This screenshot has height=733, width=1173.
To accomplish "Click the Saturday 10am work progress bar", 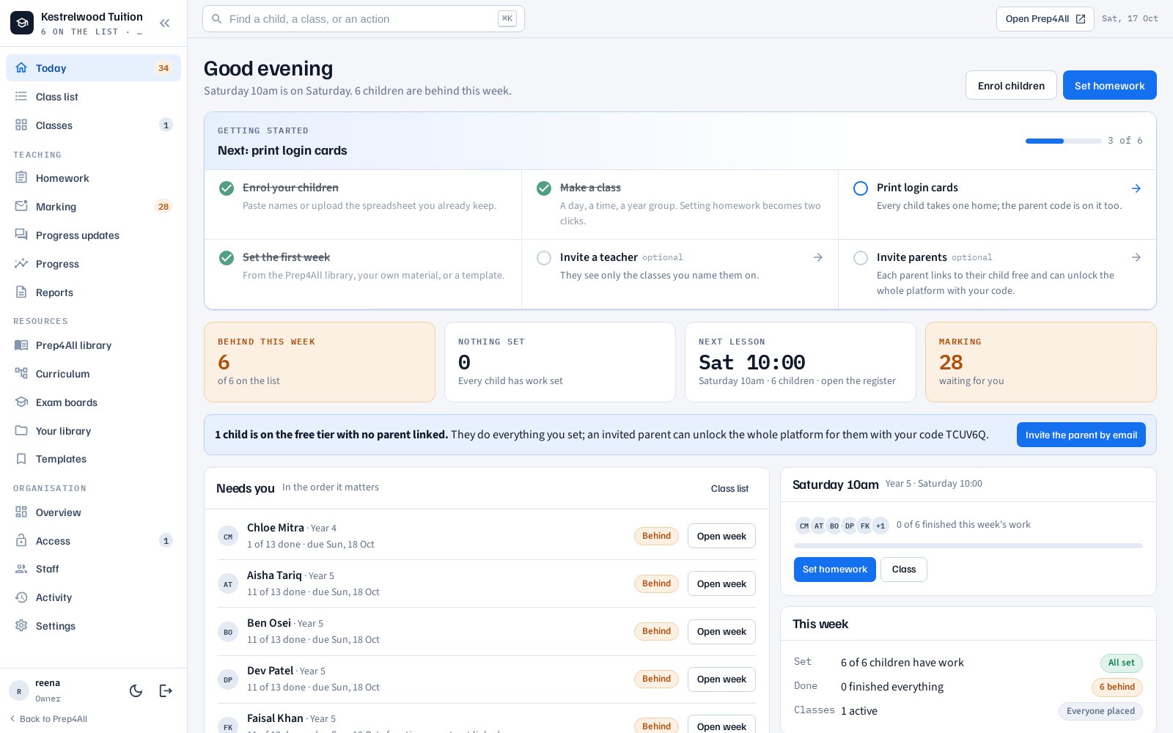I will [x=968, y=545].
